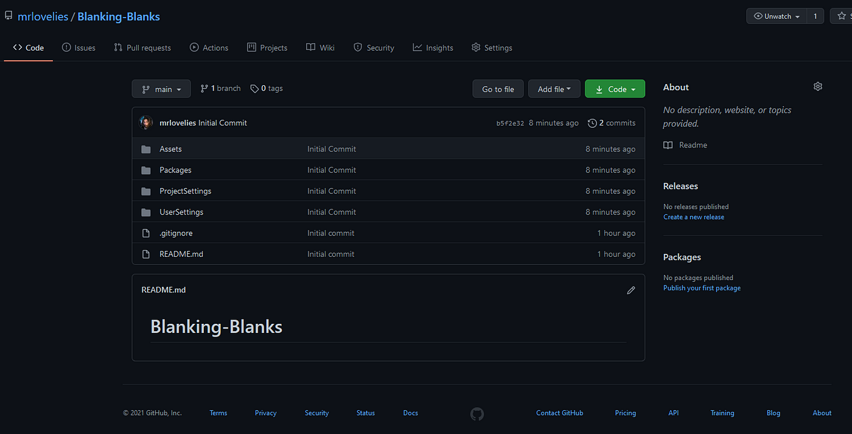View the 0 tags link
The height and width of the screenshot is (434, 852).
click(266, 88)
